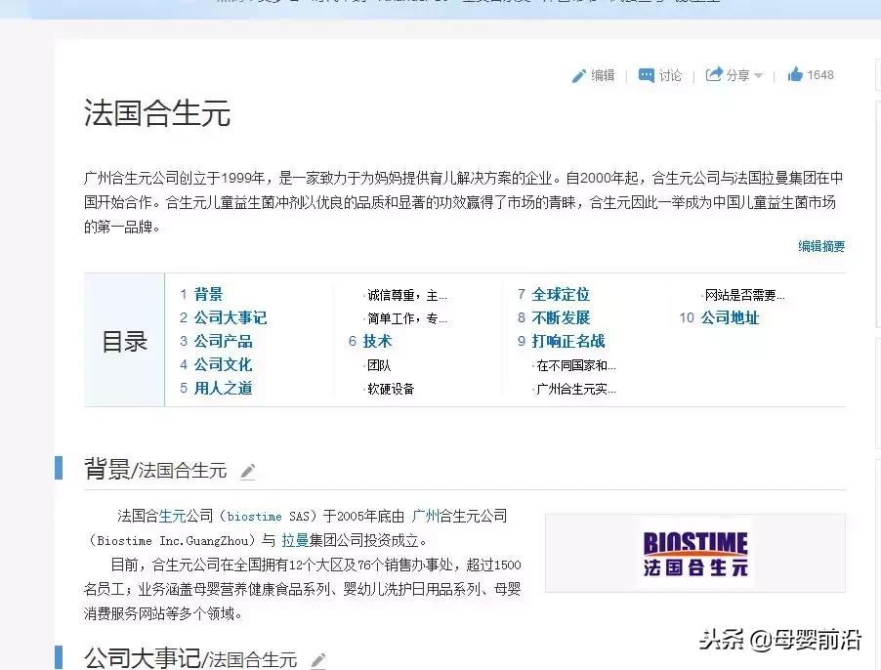881x670 pixels.
Task: Select the 技术 contents entry
Action: coord(377,341)
